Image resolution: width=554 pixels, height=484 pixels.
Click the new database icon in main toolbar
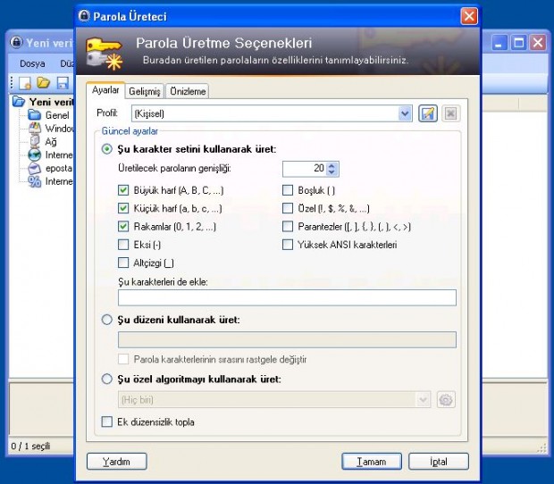coord(25,83)
